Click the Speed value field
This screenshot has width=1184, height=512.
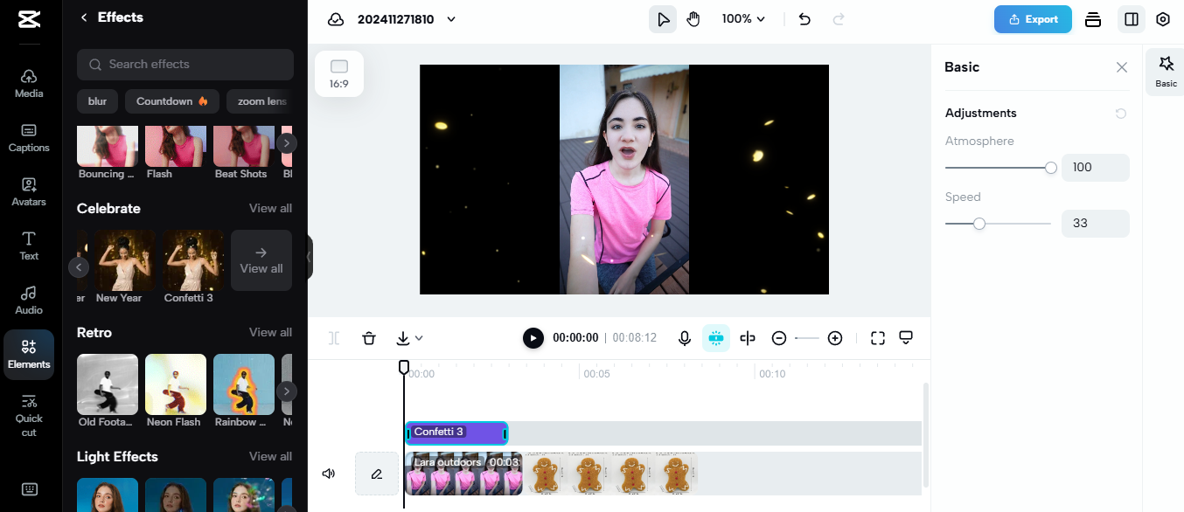1095,224
